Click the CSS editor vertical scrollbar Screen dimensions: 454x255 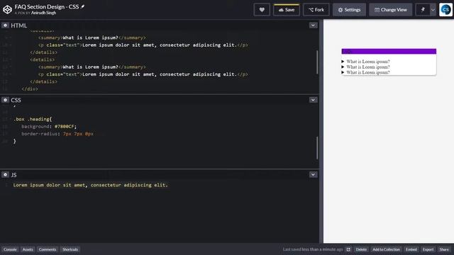click(x=317, y=147)
